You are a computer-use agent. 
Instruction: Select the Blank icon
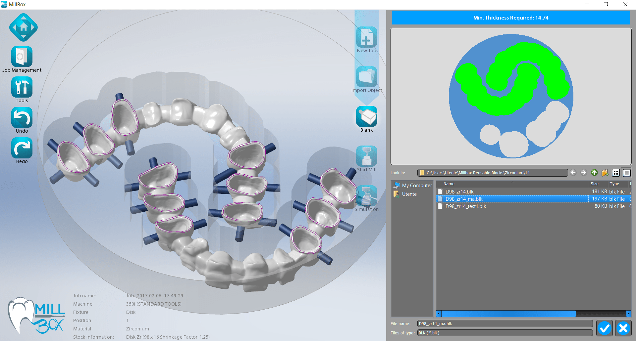367,116
